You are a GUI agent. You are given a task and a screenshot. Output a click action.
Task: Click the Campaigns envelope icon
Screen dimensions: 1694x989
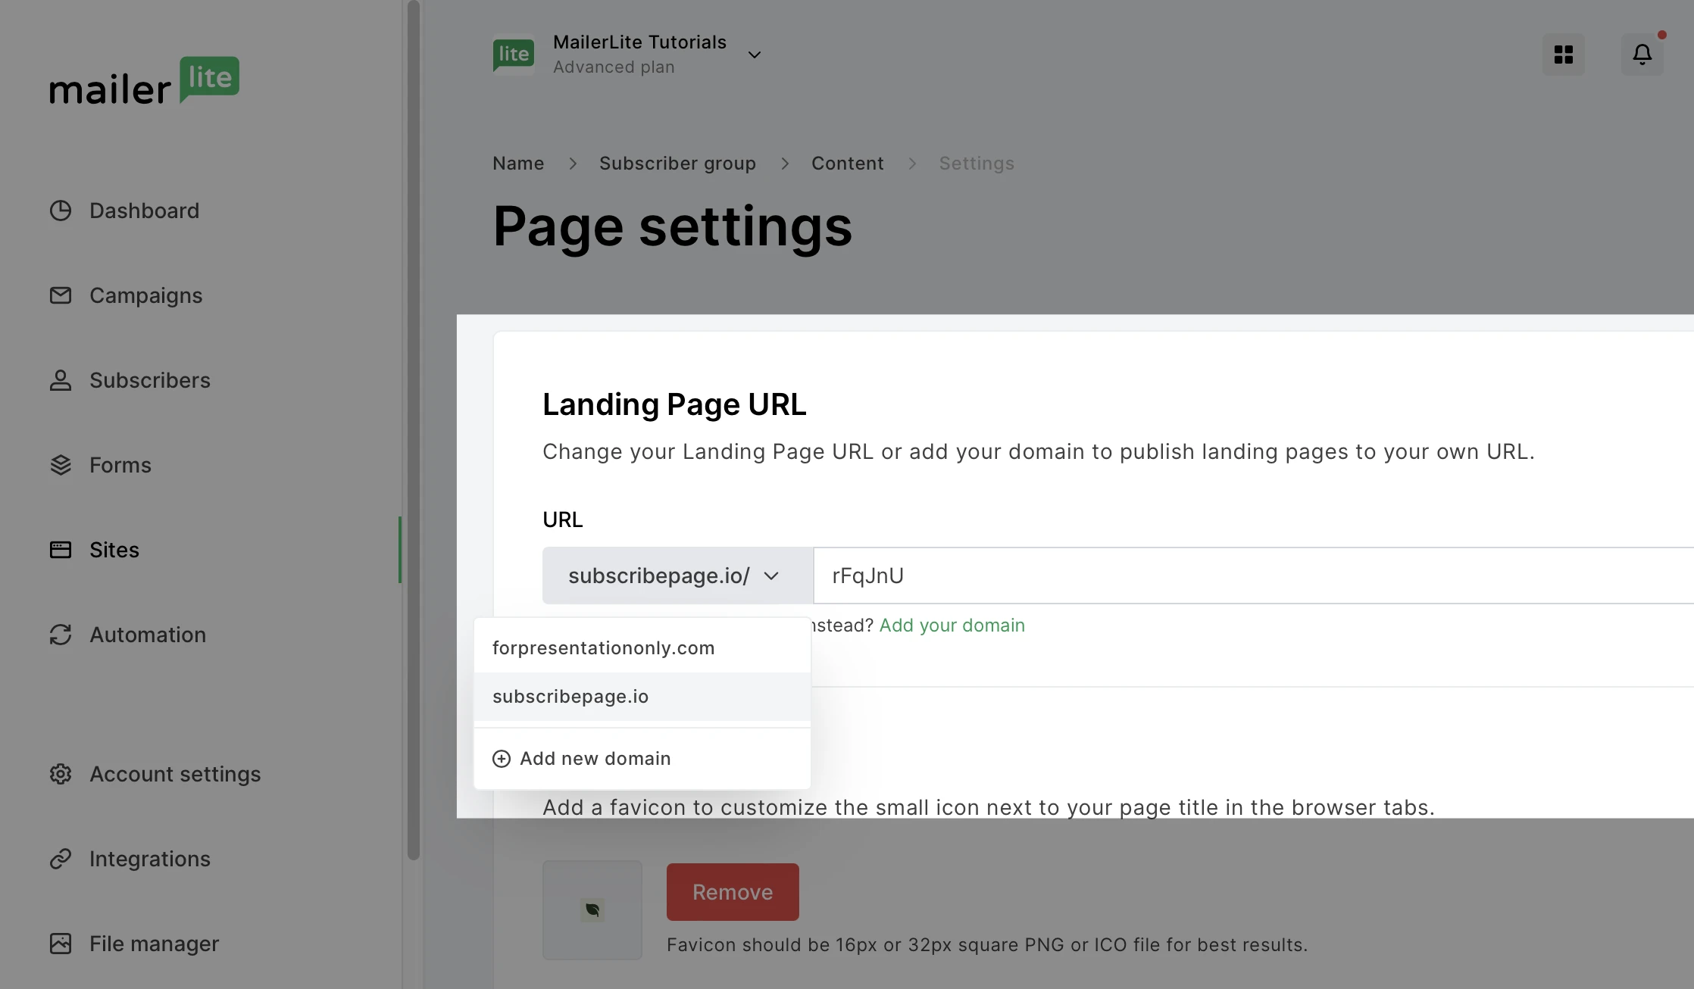(x=61, y=295)
